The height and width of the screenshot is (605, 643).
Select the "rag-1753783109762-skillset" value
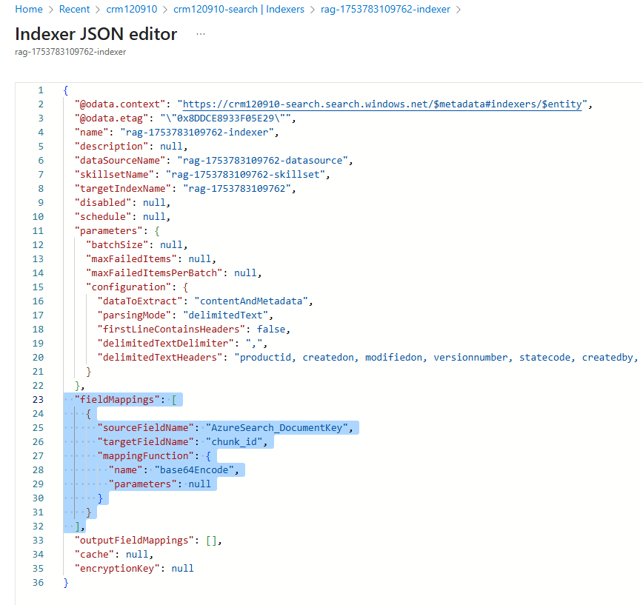click(245, 175)
